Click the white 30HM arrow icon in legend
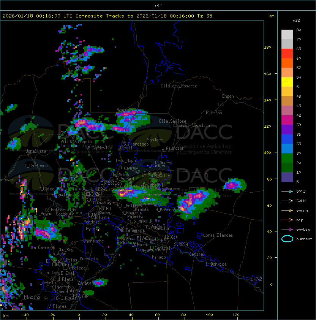The width and height of the screenshot is (316, 320). click(287, 201)
